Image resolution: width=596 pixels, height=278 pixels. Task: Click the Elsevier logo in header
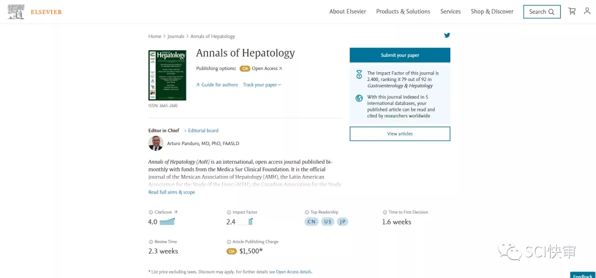[x=34, y=12]
